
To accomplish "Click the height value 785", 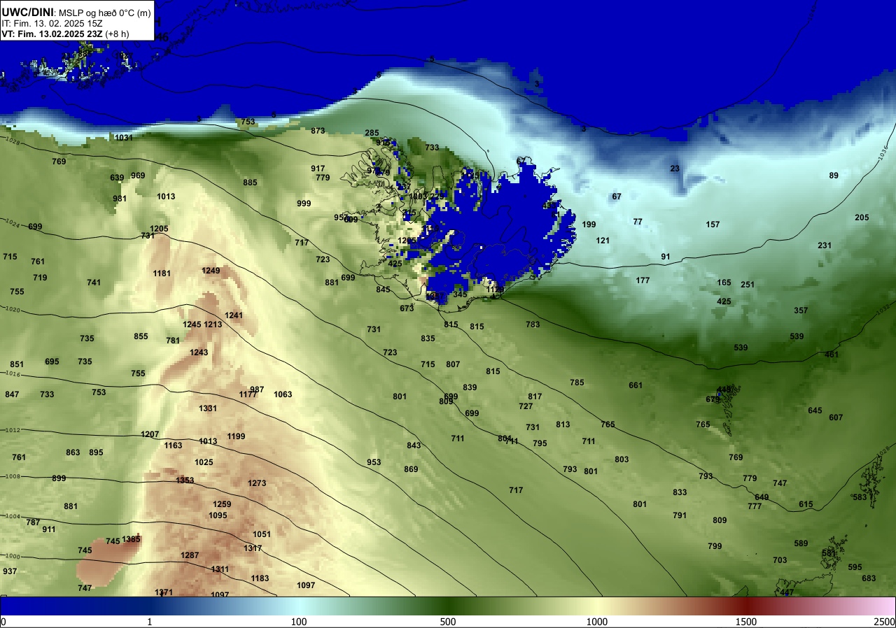I will (x=577, y=383).
